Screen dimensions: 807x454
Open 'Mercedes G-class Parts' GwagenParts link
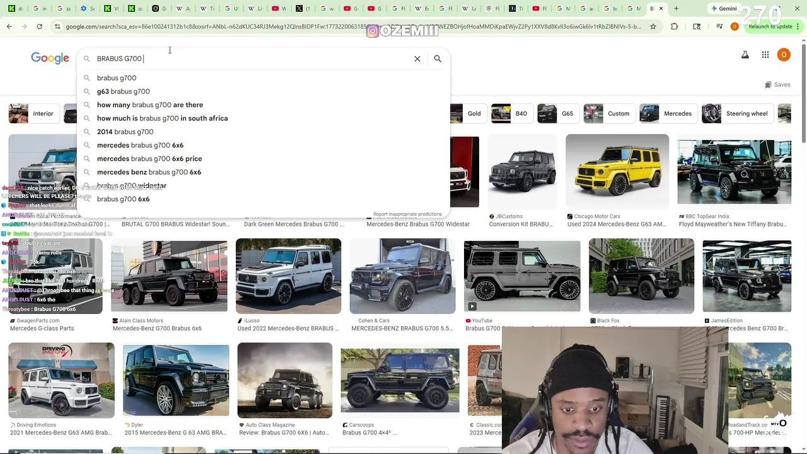pyautogui.click(x=42, y=329)
